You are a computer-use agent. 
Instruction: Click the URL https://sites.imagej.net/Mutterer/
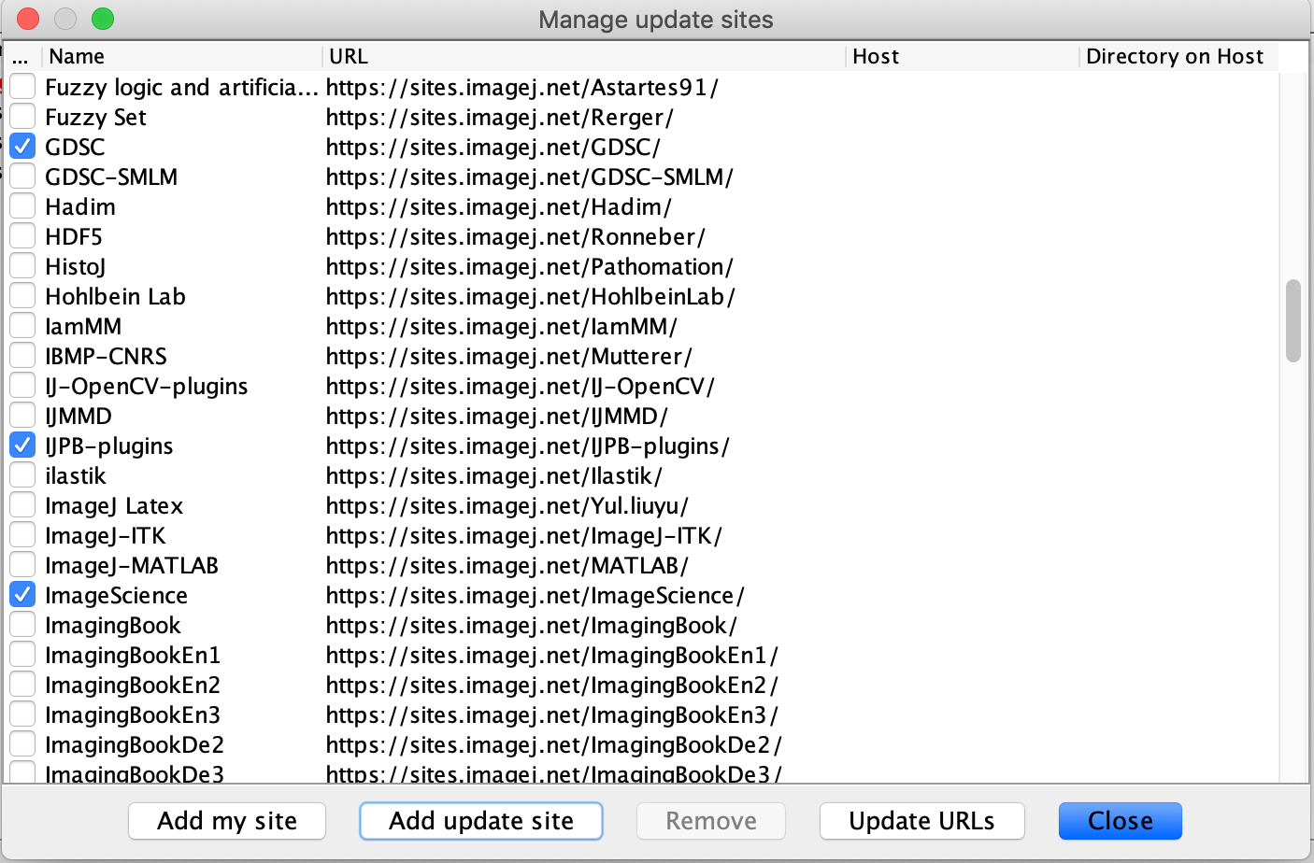point(509,356)
